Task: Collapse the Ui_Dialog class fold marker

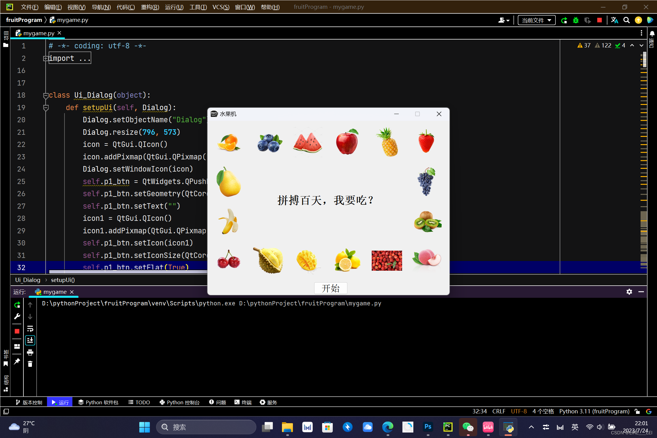Action: 45,96
